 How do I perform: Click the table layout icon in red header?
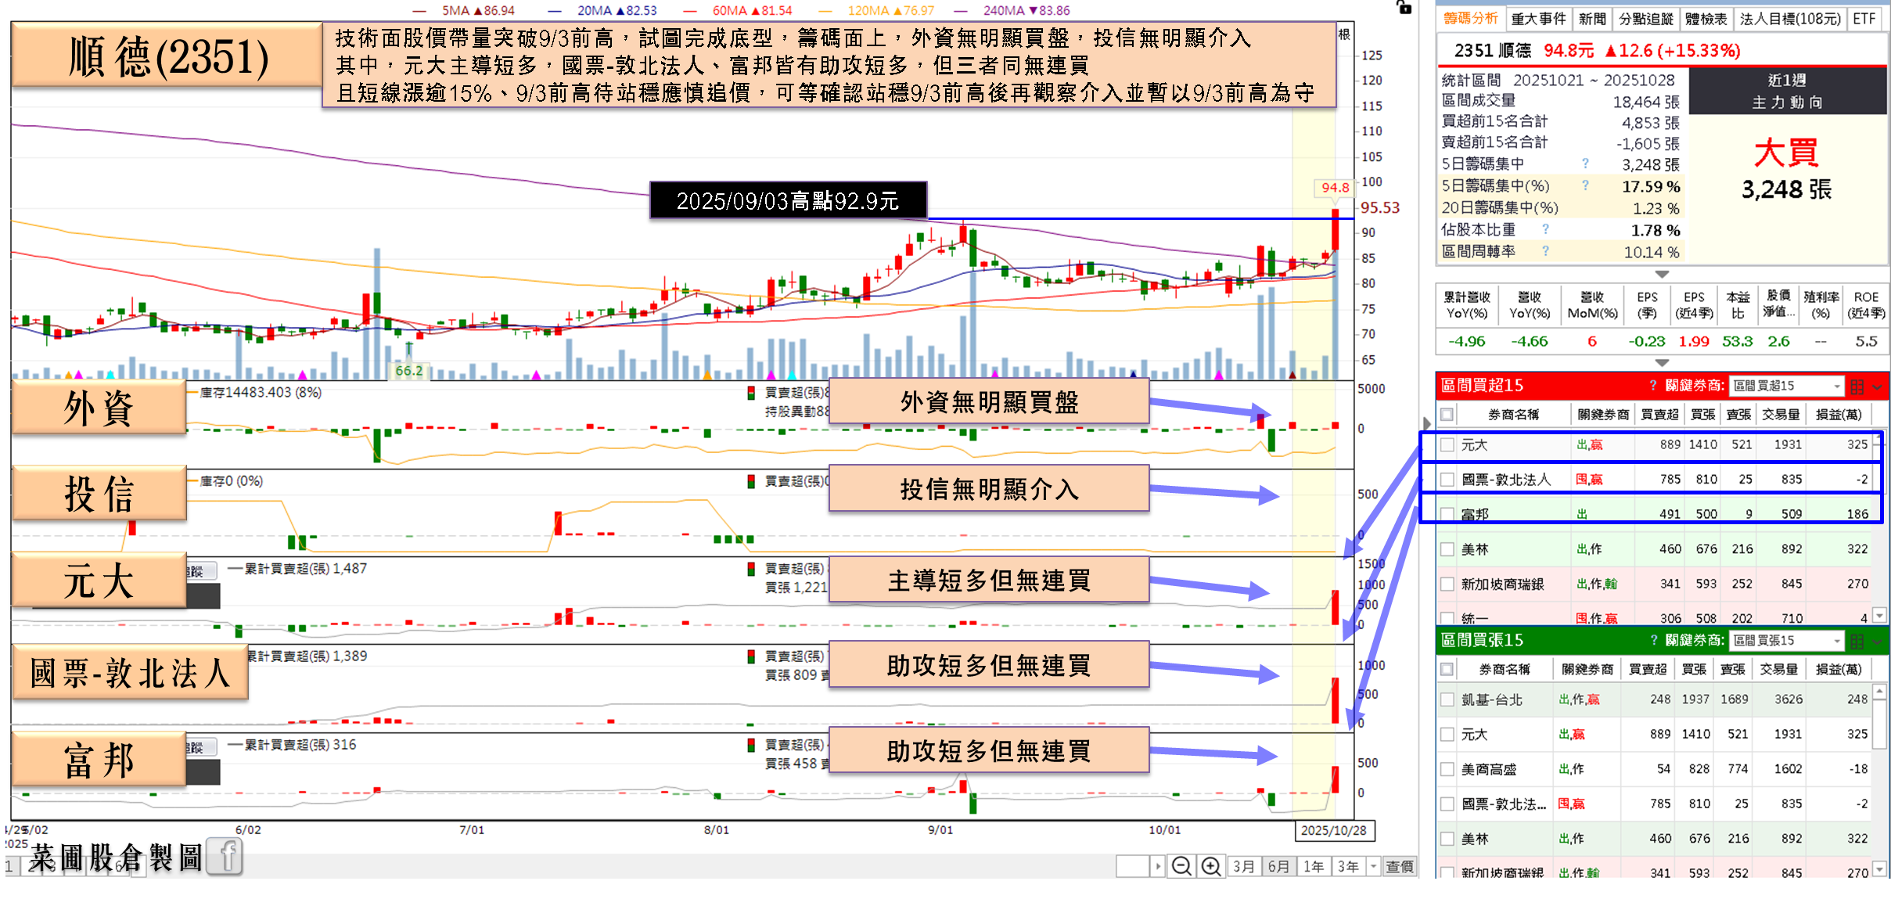1857,386
